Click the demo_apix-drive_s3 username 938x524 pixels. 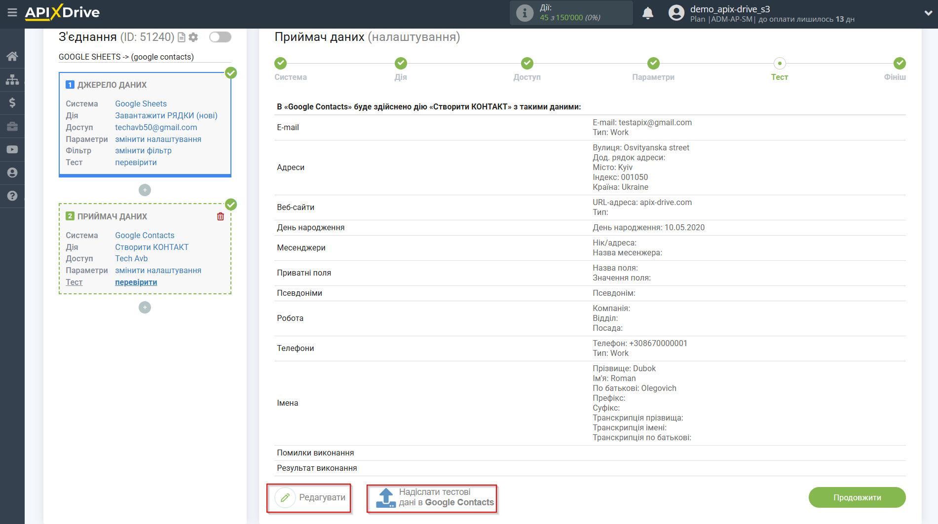pyautogui.click(x=730, y=9)
